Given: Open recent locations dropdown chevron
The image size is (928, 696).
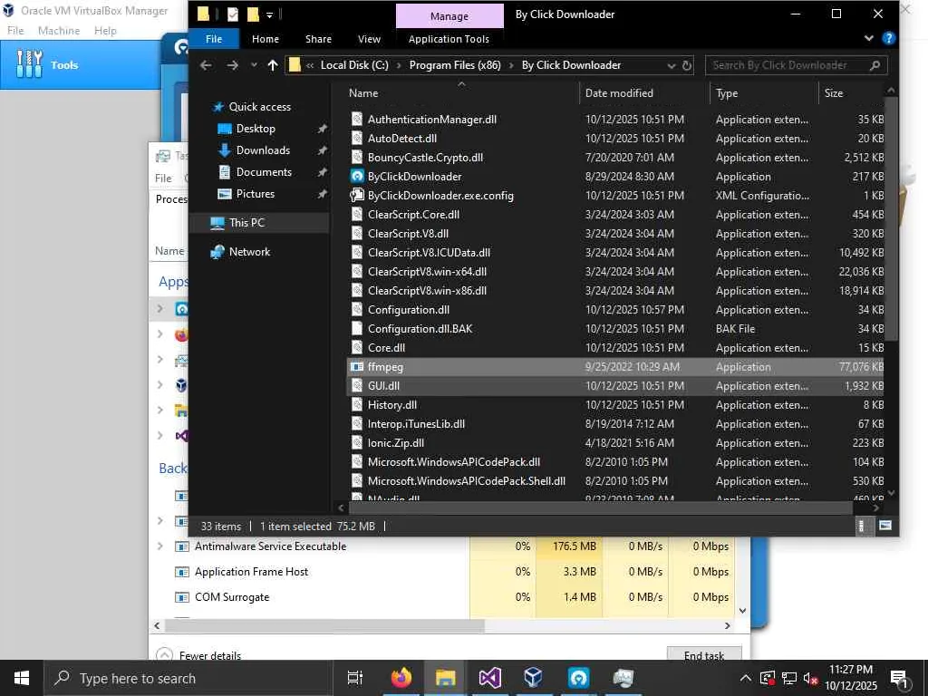Looking at the screenshot, I should (x=254, y=65).
